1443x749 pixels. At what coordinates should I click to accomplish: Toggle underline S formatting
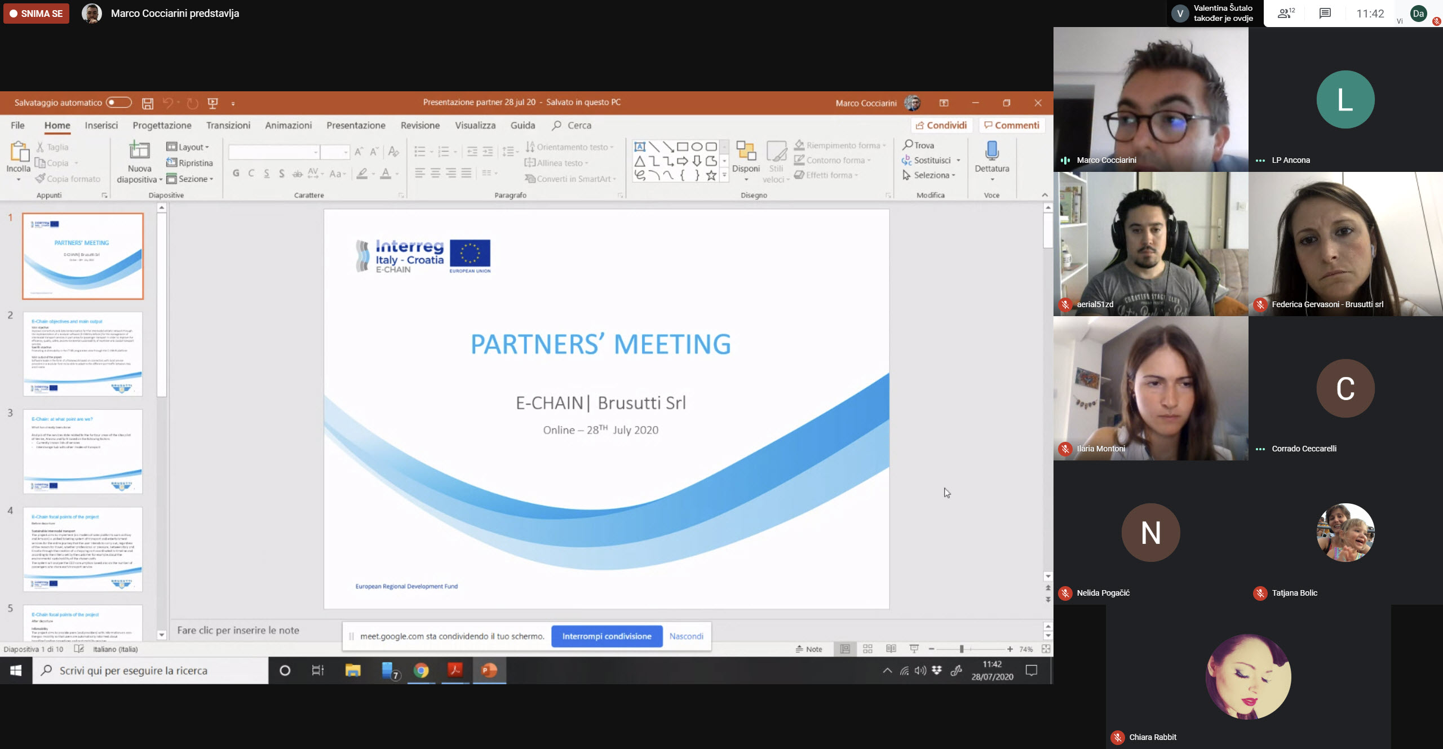tap(267, 174)
